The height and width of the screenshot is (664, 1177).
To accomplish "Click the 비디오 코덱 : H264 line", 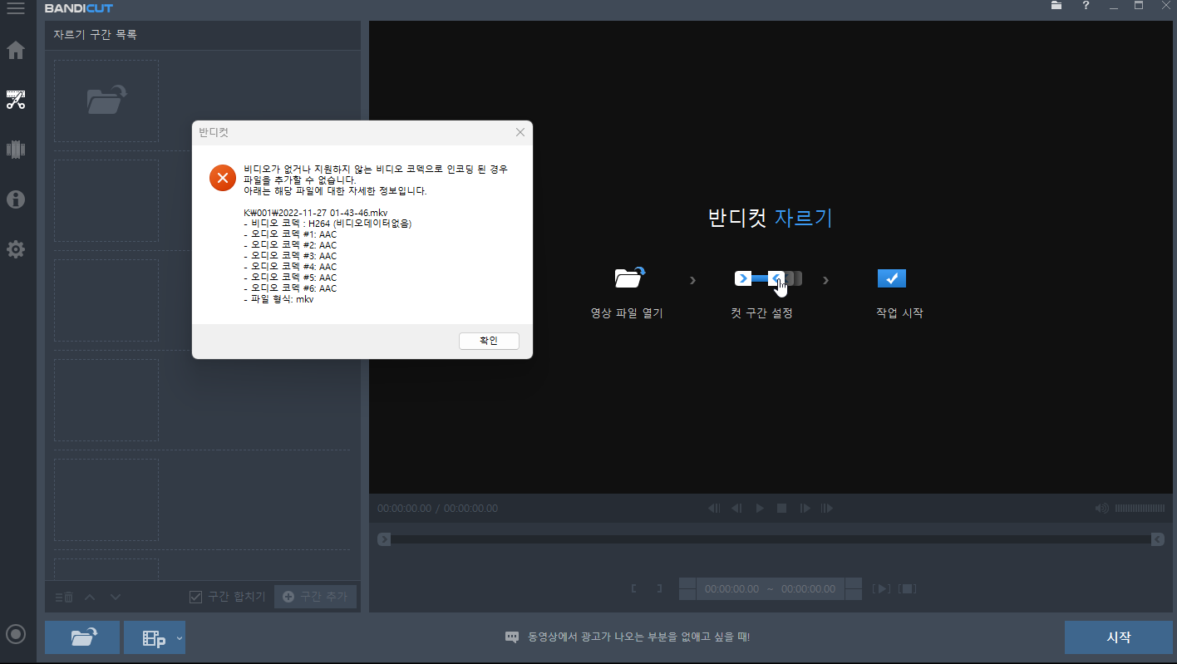I will pyautogui.click(x=327, y=224).
